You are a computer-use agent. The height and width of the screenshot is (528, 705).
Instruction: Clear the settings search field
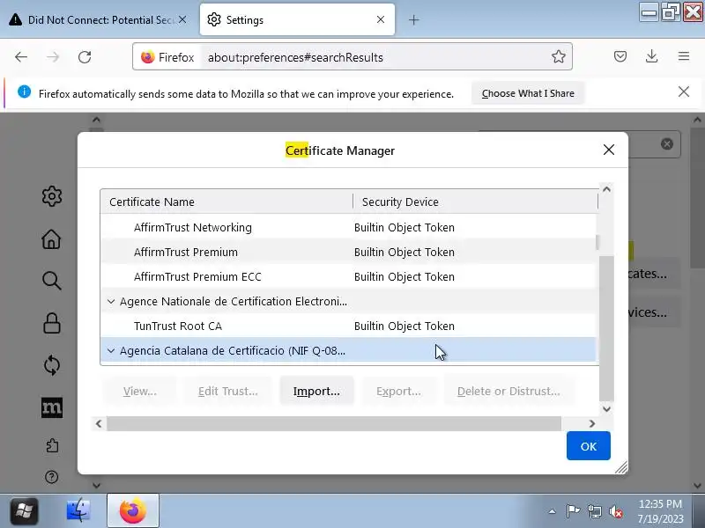[667, 143]
